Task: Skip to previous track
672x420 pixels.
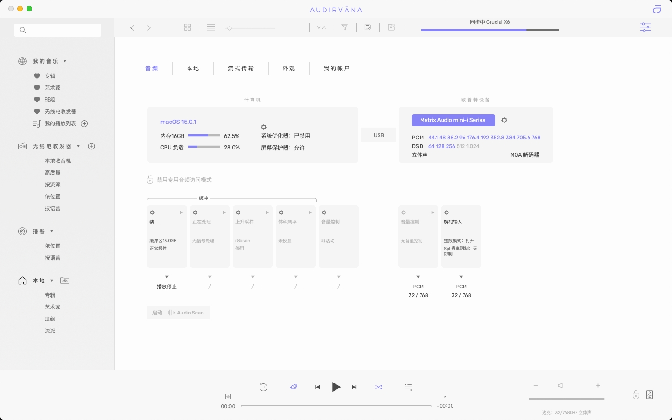Action: [318, 387]
